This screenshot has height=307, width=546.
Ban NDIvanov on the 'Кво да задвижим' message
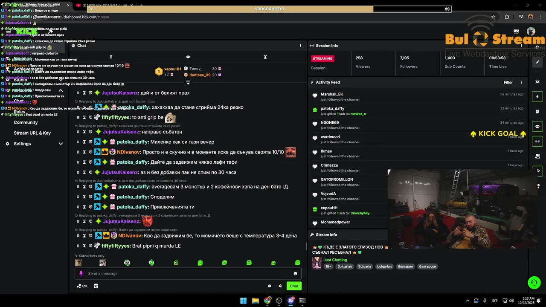point(90,236)
